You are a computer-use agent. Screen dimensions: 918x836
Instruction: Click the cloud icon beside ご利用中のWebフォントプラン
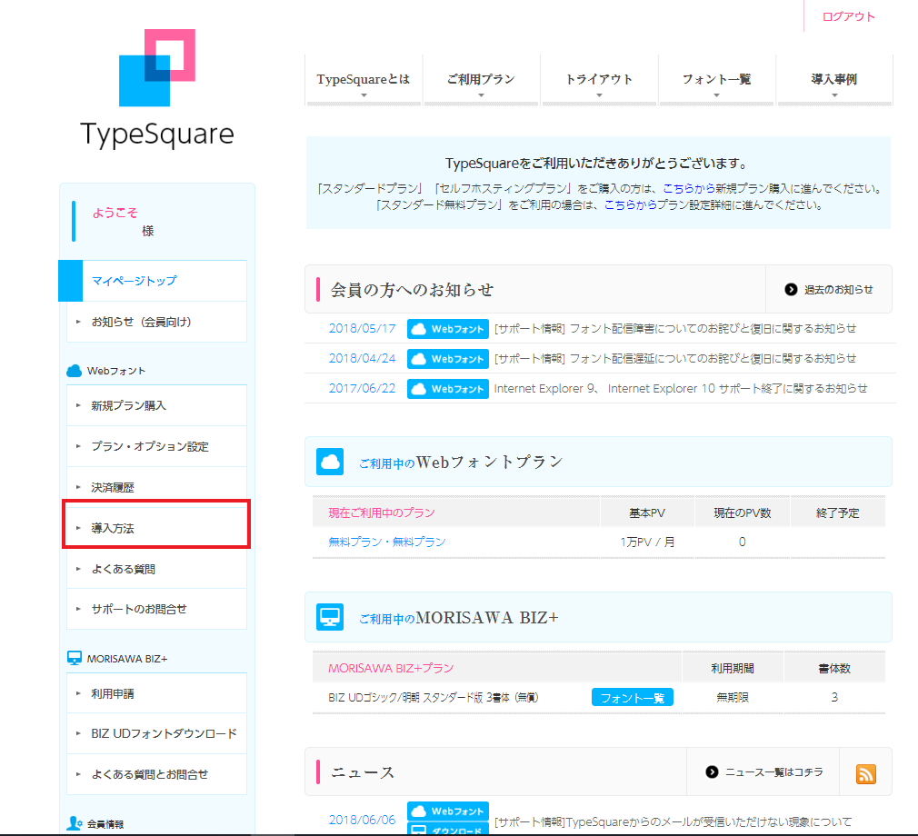[330, 462]
